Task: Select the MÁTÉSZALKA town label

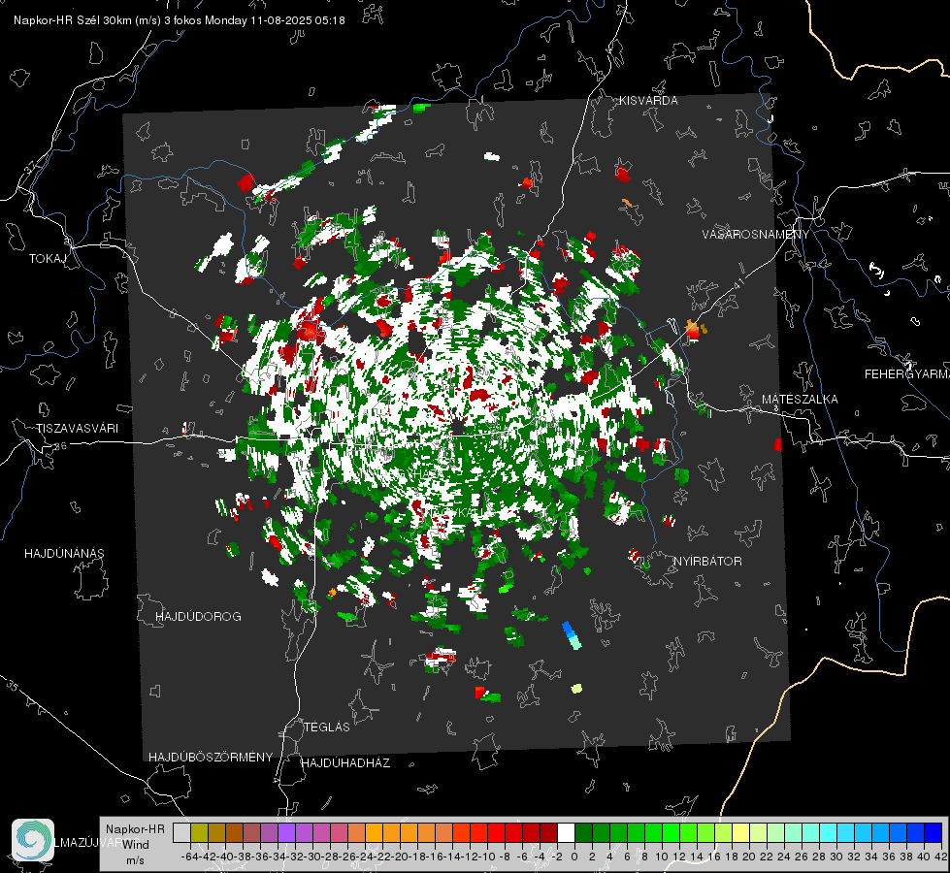Action: click(x=800, y=400)
